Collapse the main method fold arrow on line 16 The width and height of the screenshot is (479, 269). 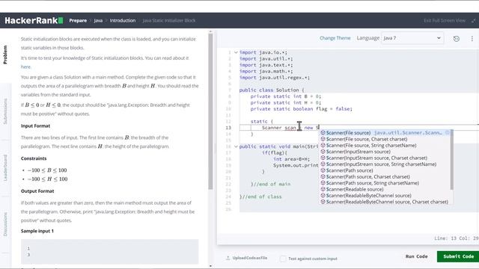click(x=236, y=146)
